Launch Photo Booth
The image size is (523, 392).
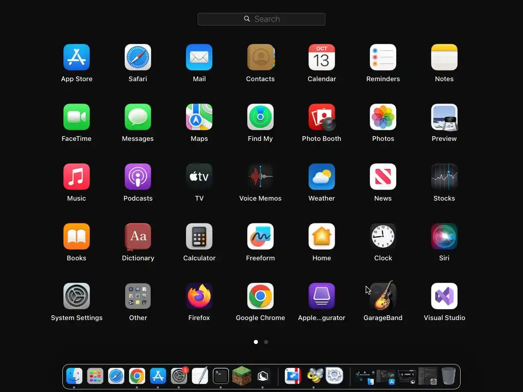[x=322, y=117]
